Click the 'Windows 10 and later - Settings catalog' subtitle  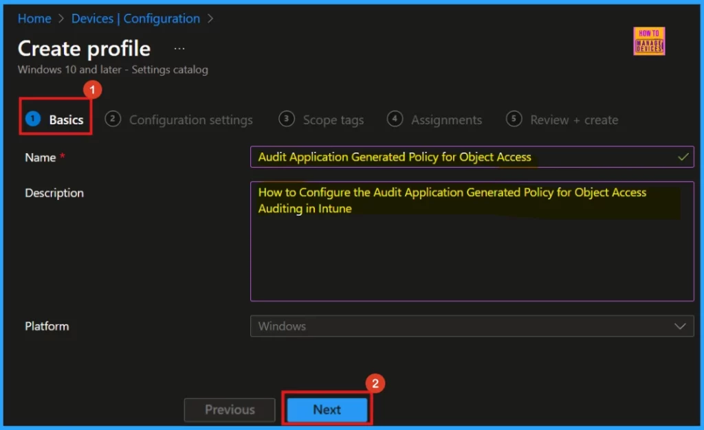click(x=113, y=69)
